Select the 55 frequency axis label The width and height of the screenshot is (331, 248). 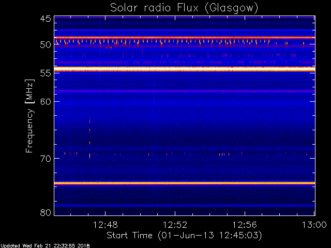46,73
